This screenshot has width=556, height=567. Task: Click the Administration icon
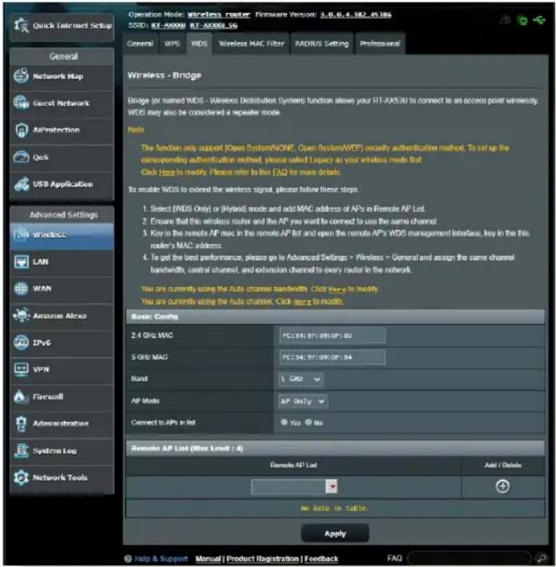(x=21, y=424)
